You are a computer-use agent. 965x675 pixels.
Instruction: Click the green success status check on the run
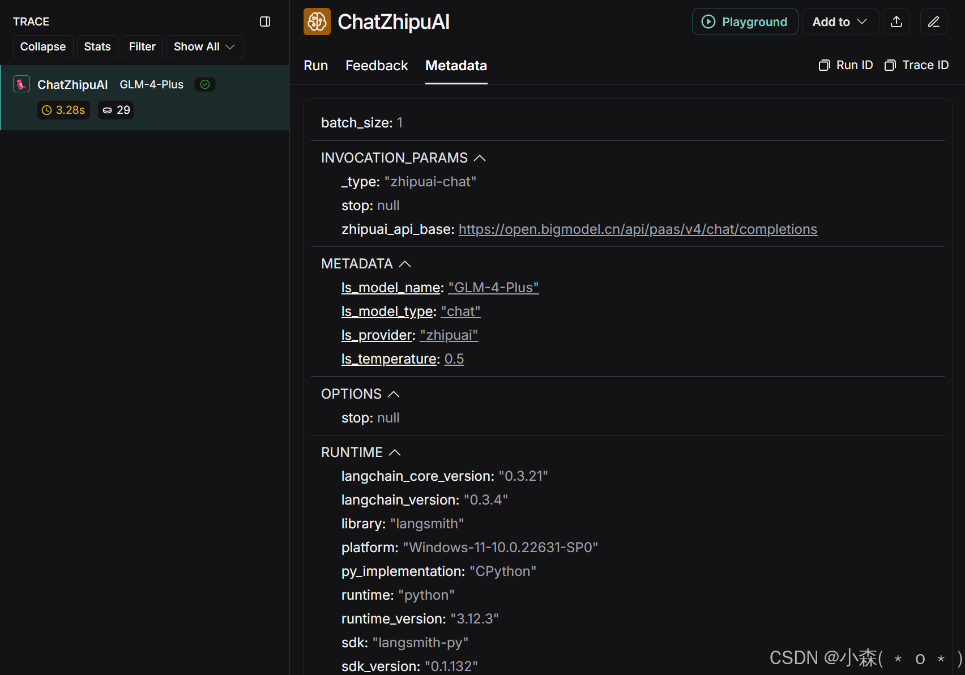pyautogui.click(x=204, y=84)
